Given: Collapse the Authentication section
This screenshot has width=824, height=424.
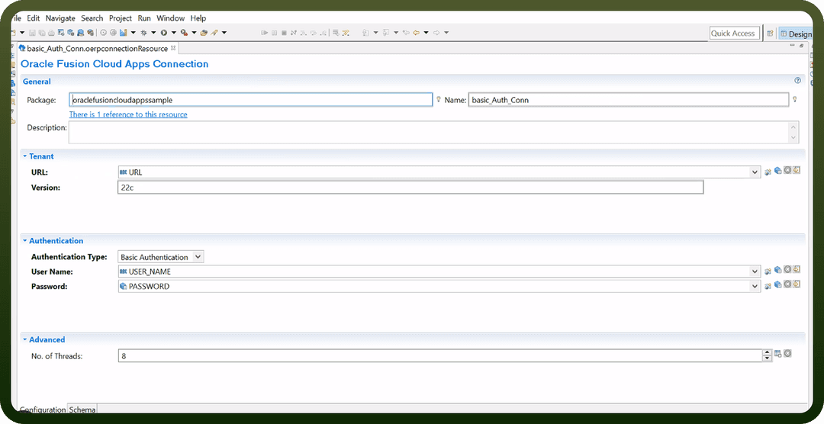Looking at the screenshot, I should (24, 241).
